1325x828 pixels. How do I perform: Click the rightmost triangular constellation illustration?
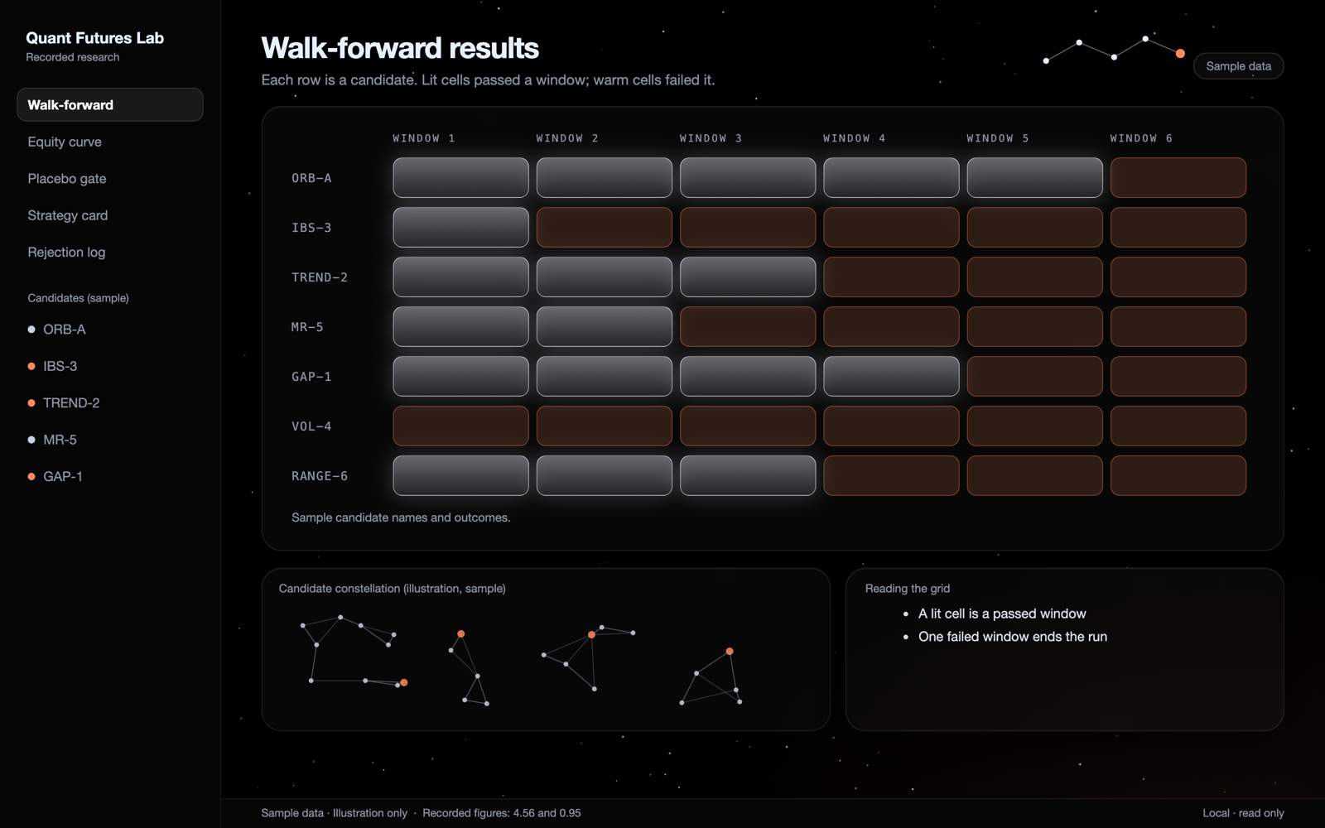711,676
